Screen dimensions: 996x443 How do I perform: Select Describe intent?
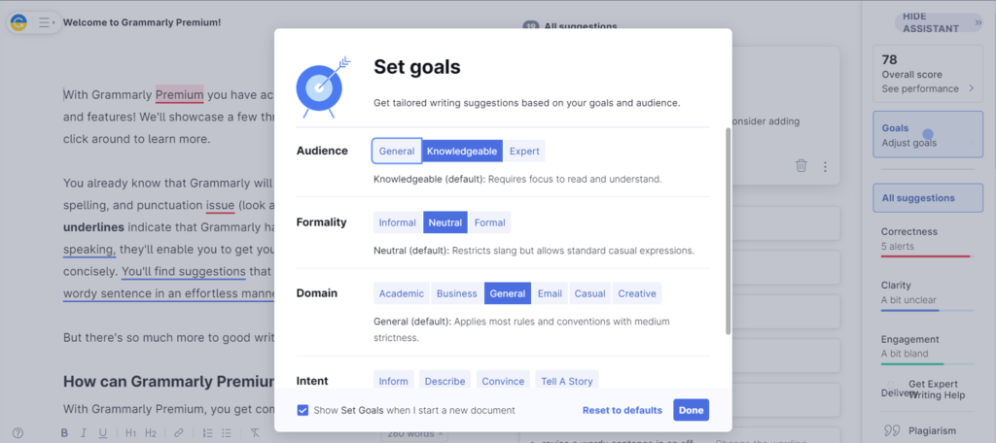coord(445,381)
